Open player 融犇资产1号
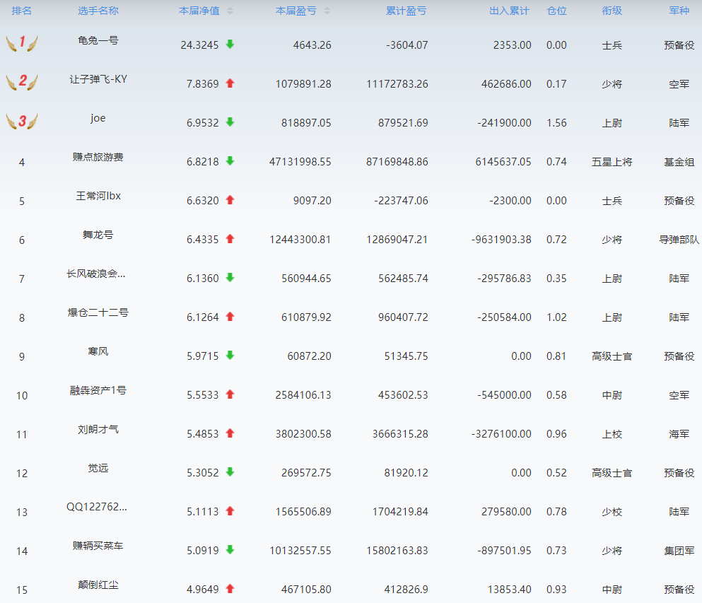Viewport: 702px width, 603px height. (x=98, y=390)
